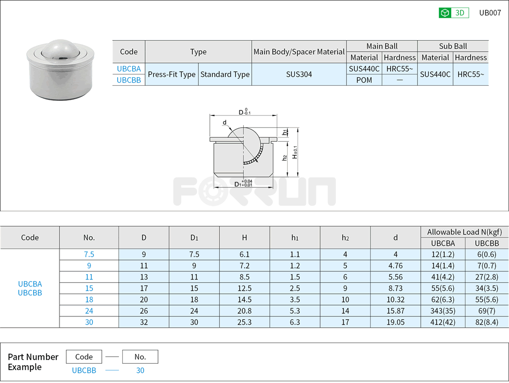Click the dimensional cross-section drawing
The width and height of the screenshot is (509, 383).
[x=253, y=149]
